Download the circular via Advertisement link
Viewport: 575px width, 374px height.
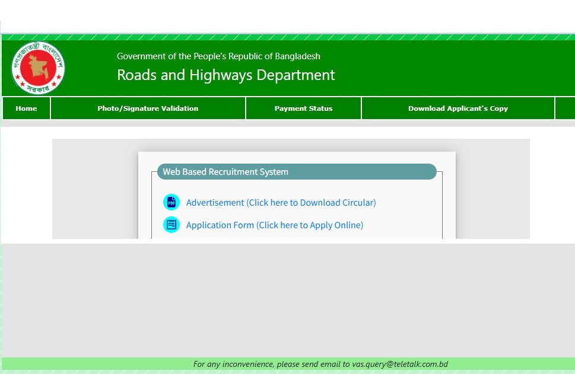click(281, 203)
